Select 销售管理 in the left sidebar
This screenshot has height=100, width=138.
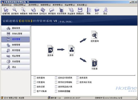15,45
